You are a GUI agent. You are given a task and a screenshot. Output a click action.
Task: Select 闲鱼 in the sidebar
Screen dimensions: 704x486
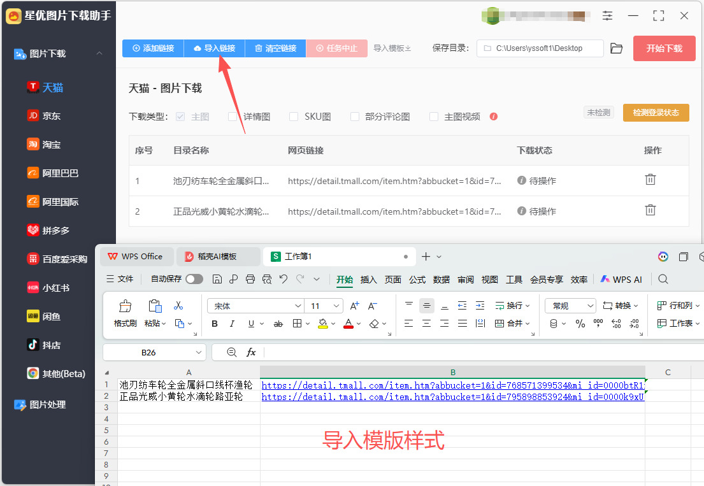click(43, 317)
